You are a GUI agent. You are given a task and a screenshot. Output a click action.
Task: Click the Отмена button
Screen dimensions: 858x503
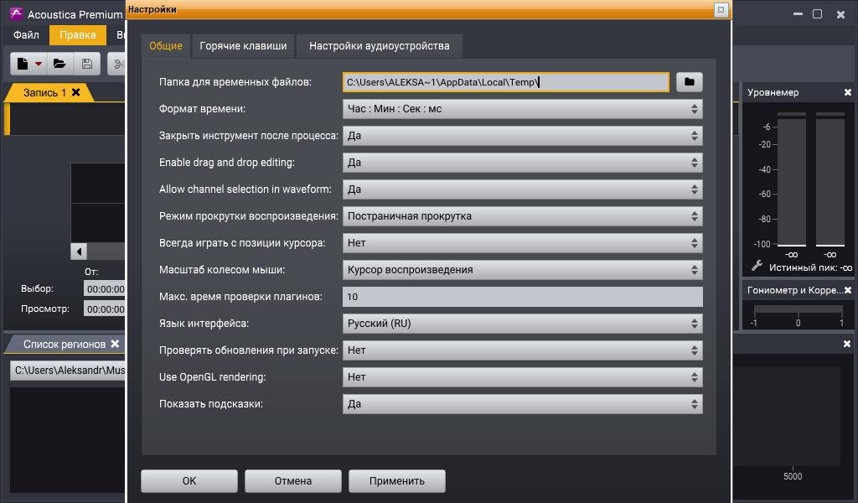point(292,481)
